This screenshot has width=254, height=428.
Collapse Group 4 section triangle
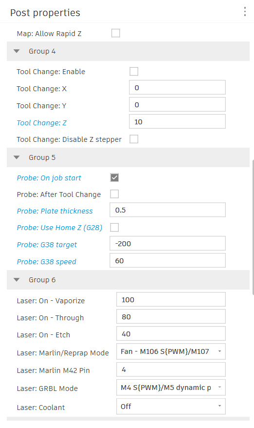[x=17, y=51]
